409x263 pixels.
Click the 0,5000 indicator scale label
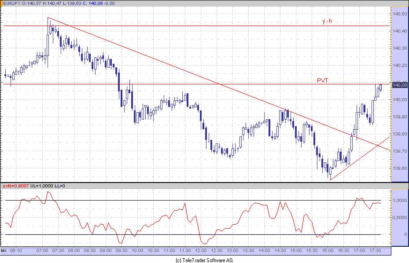pyautogui.click(x=400, y=217)
